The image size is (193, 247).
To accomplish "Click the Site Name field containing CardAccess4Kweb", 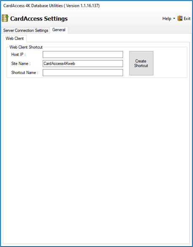I will (x=83, y=64).
